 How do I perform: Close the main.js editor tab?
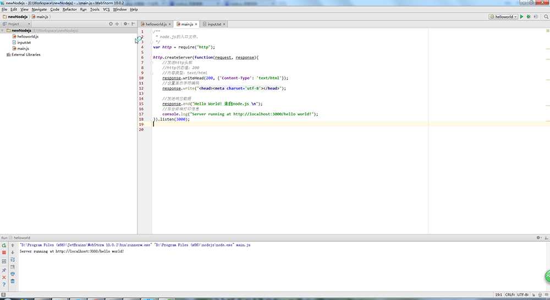click(196, 24)
